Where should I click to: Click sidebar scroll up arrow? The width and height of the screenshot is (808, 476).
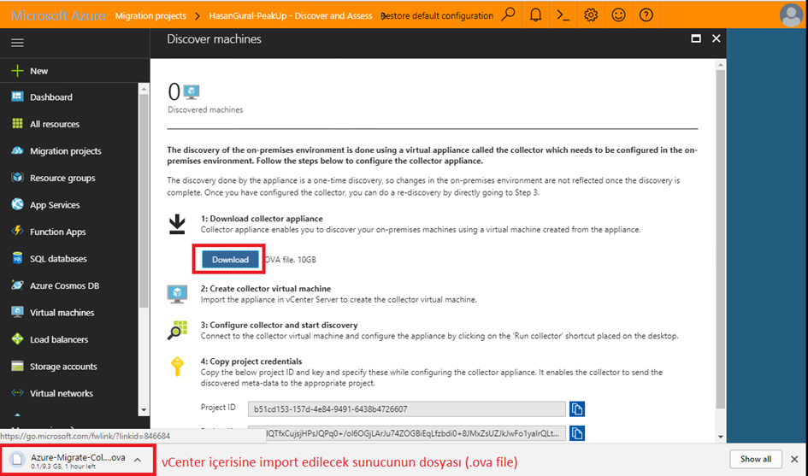coord(144,89)
